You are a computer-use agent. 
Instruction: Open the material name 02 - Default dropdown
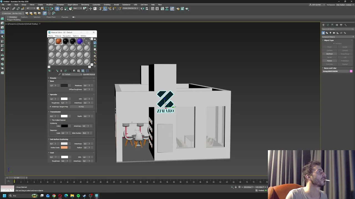point(72,74)
